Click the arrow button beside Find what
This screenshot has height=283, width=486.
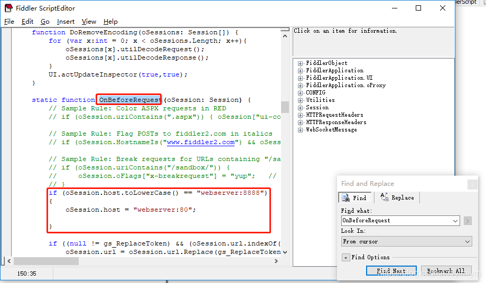[468, 221]
